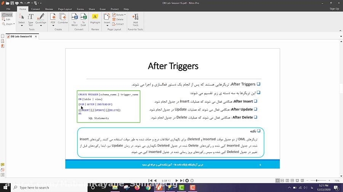343x192 pixels.
Task: Open the File menu
Action: (8, 9)
